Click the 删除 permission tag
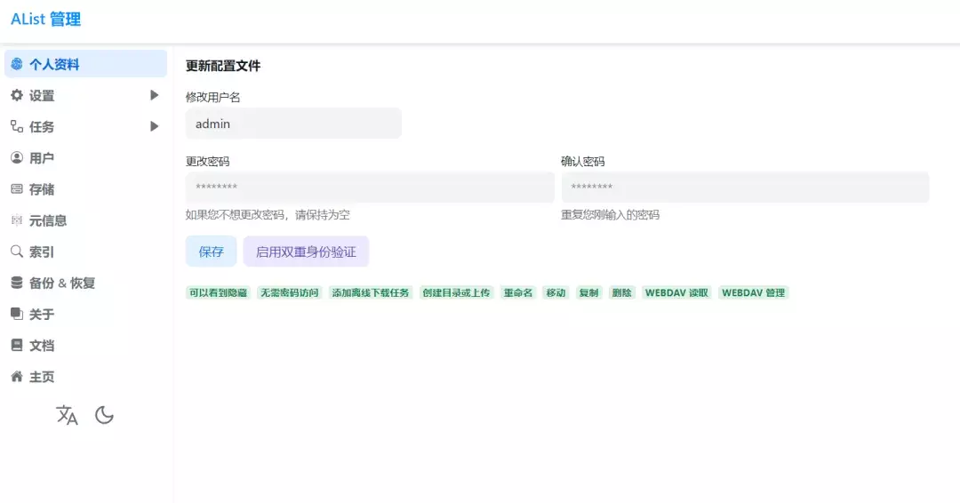 (x=622, y=292)
